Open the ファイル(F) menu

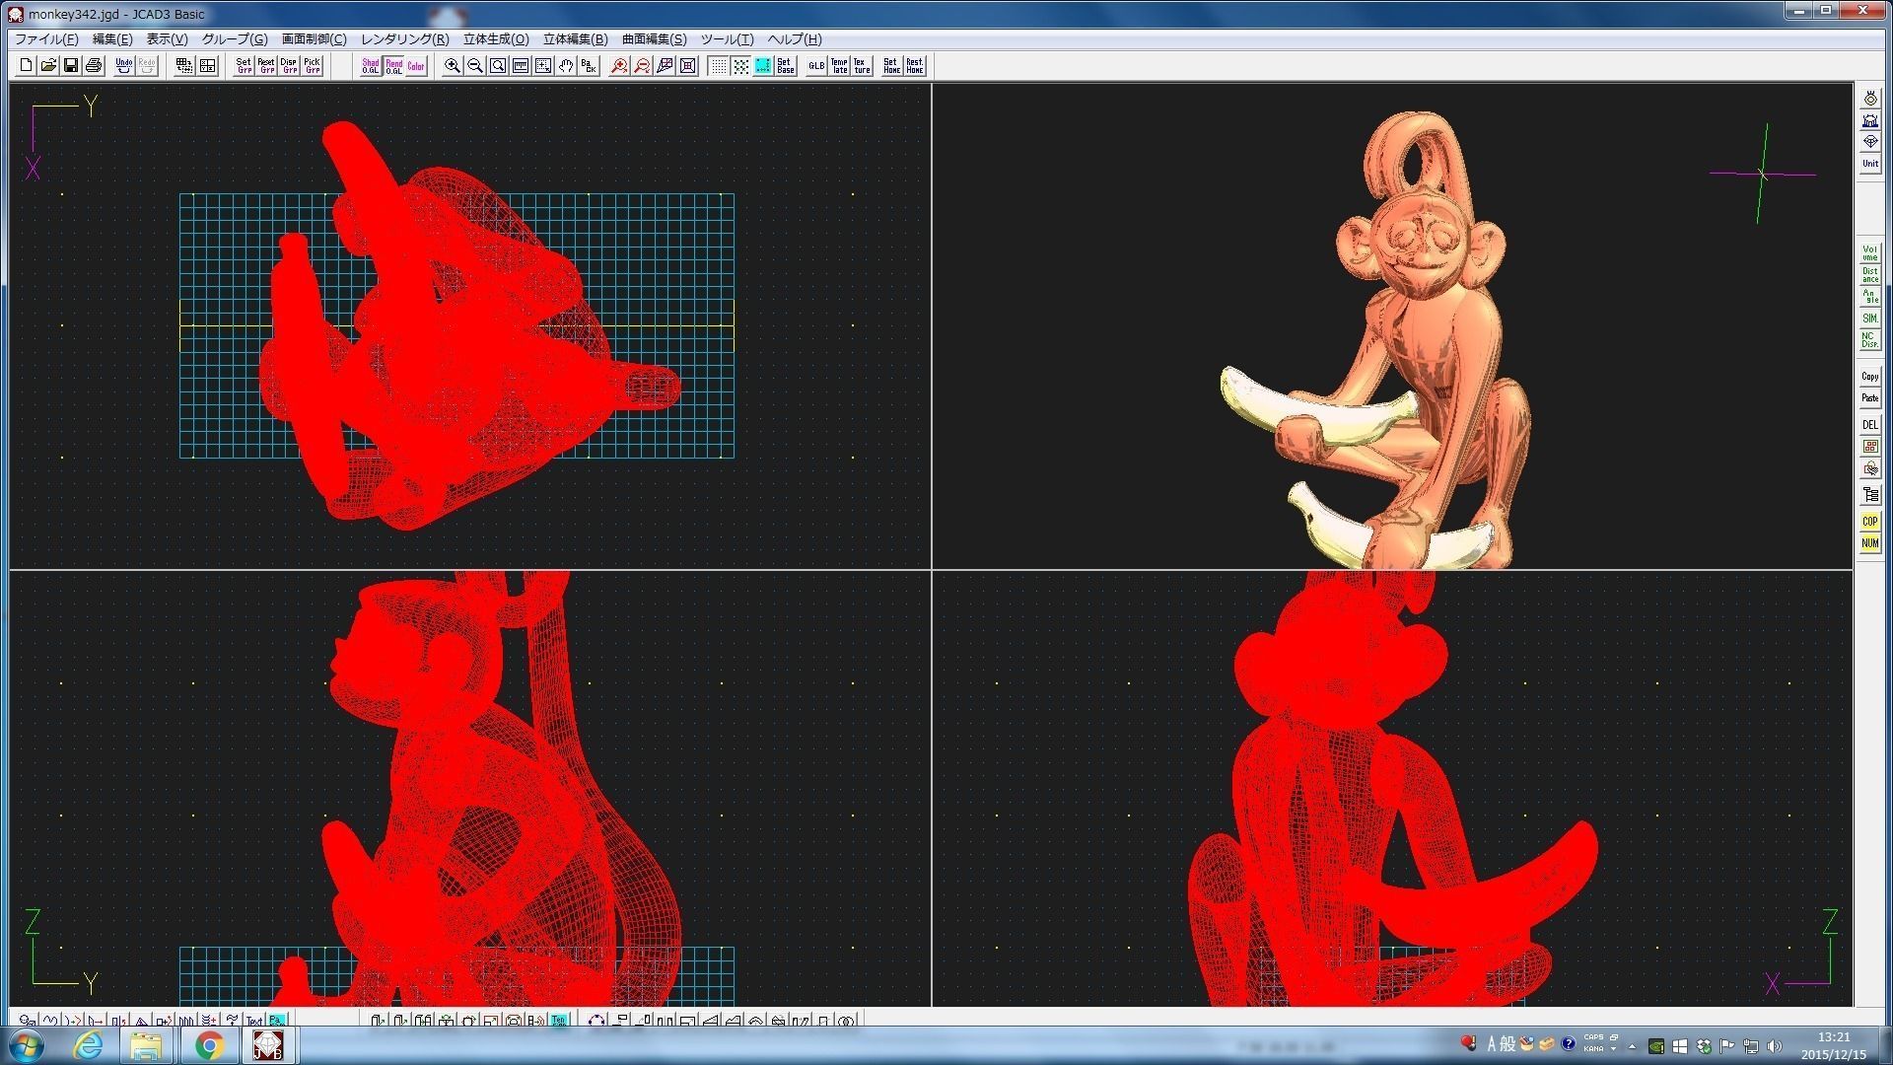click(x=45, y=39)
